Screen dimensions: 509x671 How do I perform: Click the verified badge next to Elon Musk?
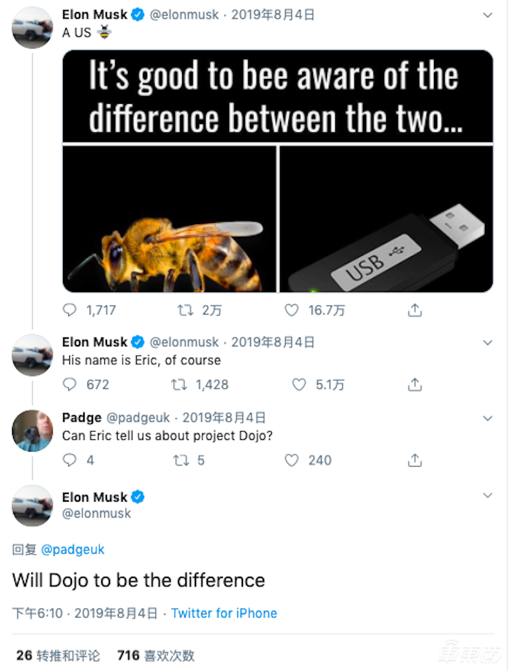(138, 14)
